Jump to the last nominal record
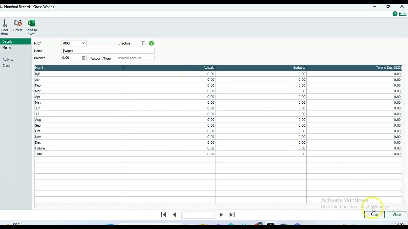 pyautogui.click(x=232, y=215)
